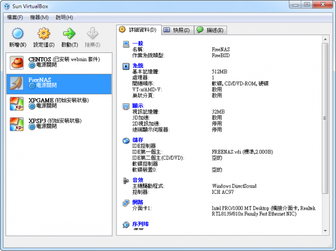Switch to the 描述(E) description tab
Viewport: 336px width, 251px height.
pos(211,30)
